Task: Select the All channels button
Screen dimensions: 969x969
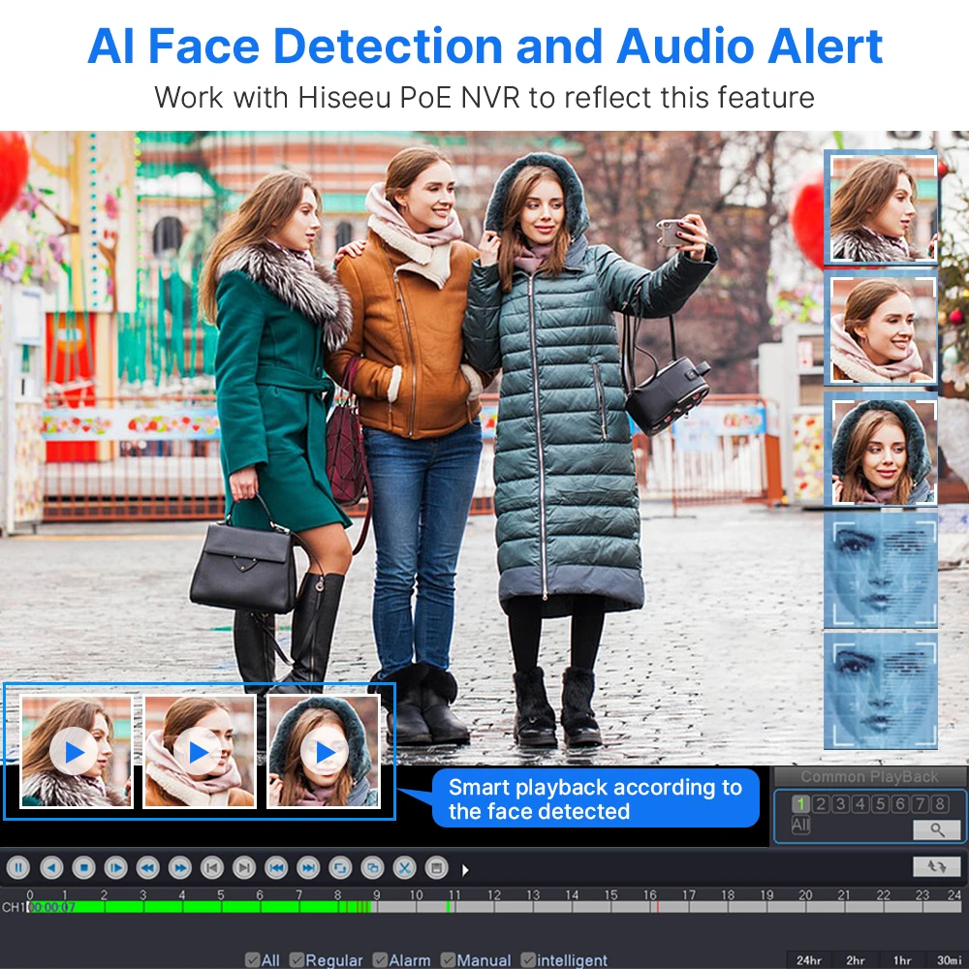Action: [800, 825]
